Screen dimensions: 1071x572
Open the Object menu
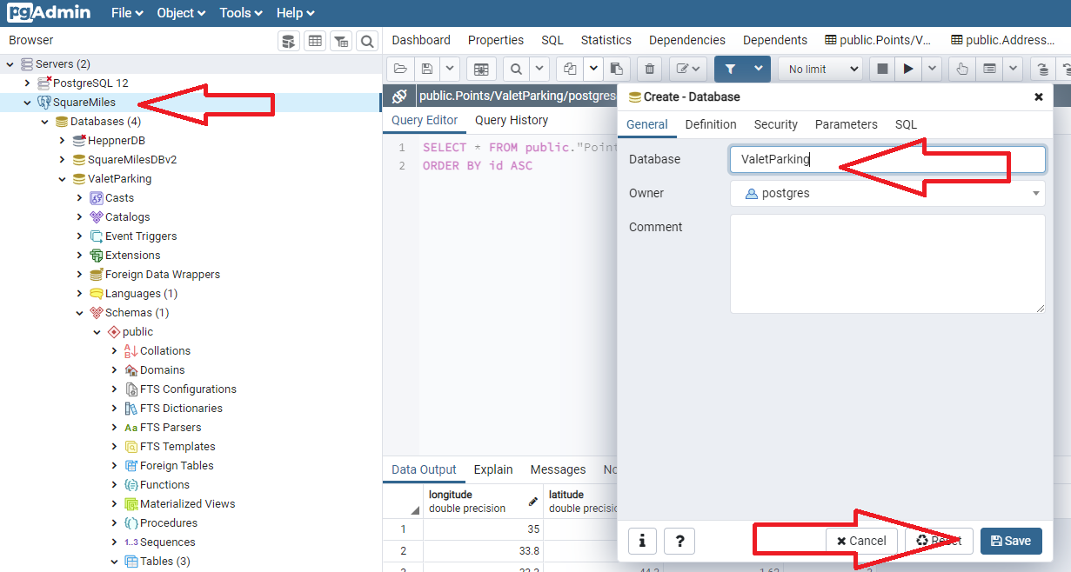[x=181, y=13]
